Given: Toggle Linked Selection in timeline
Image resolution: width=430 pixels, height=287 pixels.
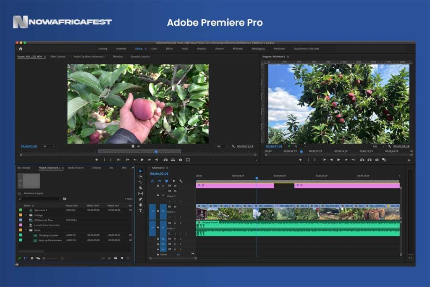Looking at the screenshot, I should tap(166, 181).
